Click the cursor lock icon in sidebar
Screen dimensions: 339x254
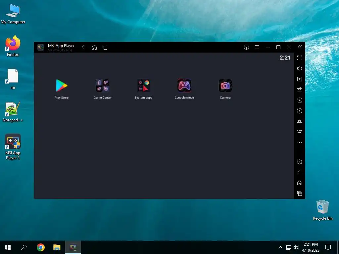coord(299,79)
